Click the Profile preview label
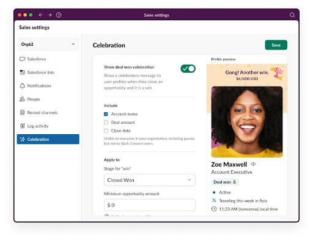The height and width of the screenshot is (241, 313). pyautogui.click(x=223, y=59)
